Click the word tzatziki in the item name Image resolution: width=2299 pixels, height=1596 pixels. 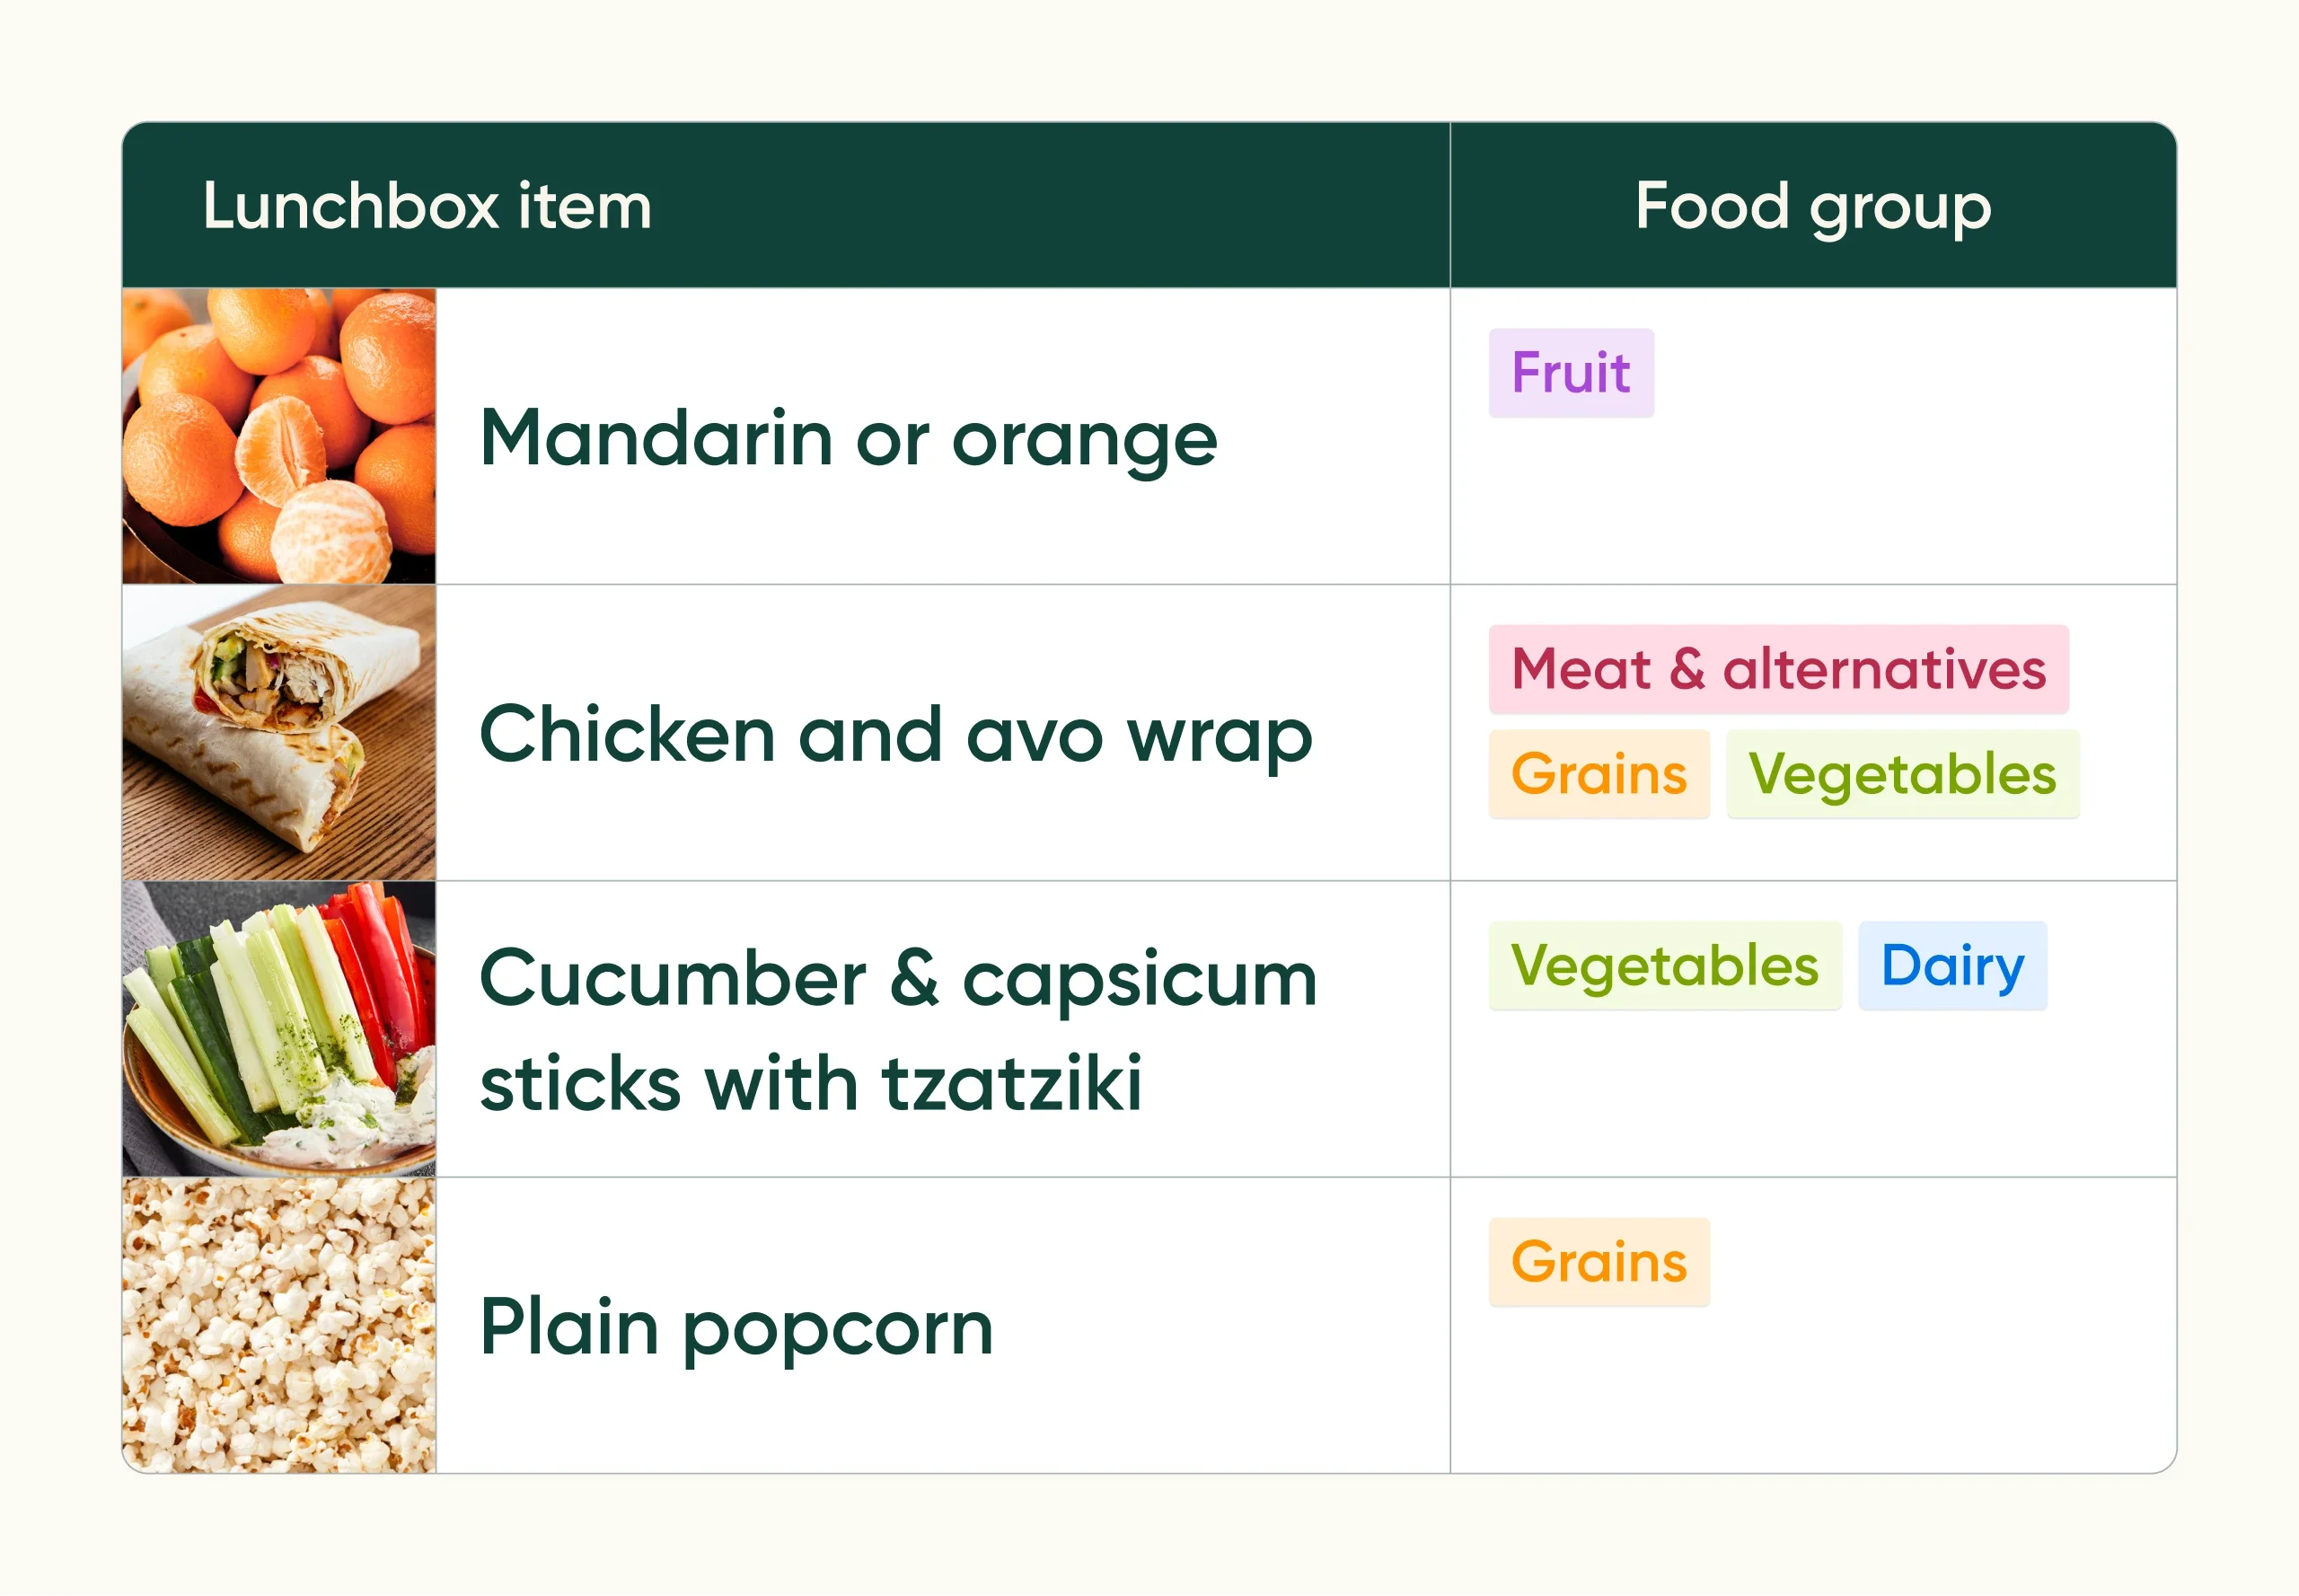(x=1010, y=1084)
